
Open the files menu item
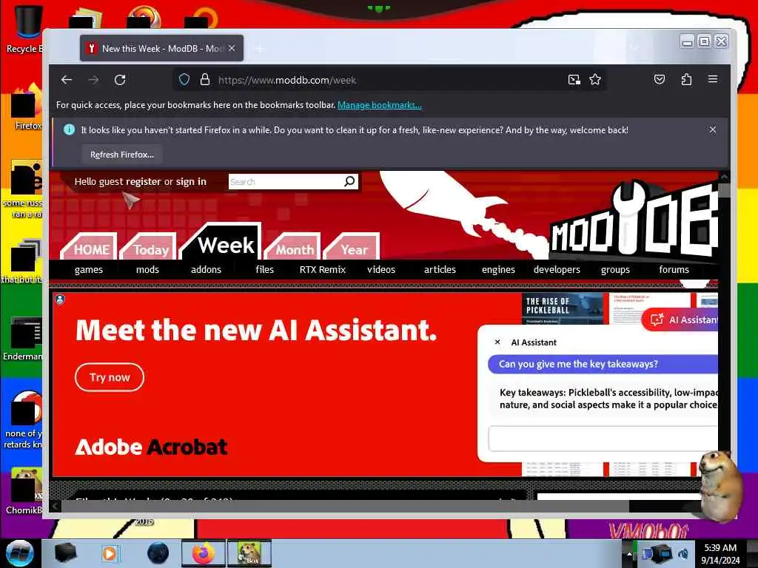264,269
